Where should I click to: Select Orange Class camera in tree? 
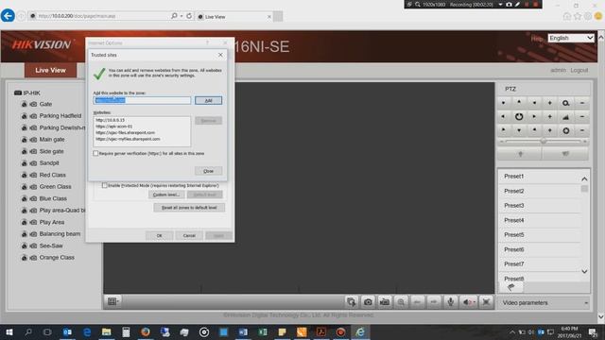point(57,258)
